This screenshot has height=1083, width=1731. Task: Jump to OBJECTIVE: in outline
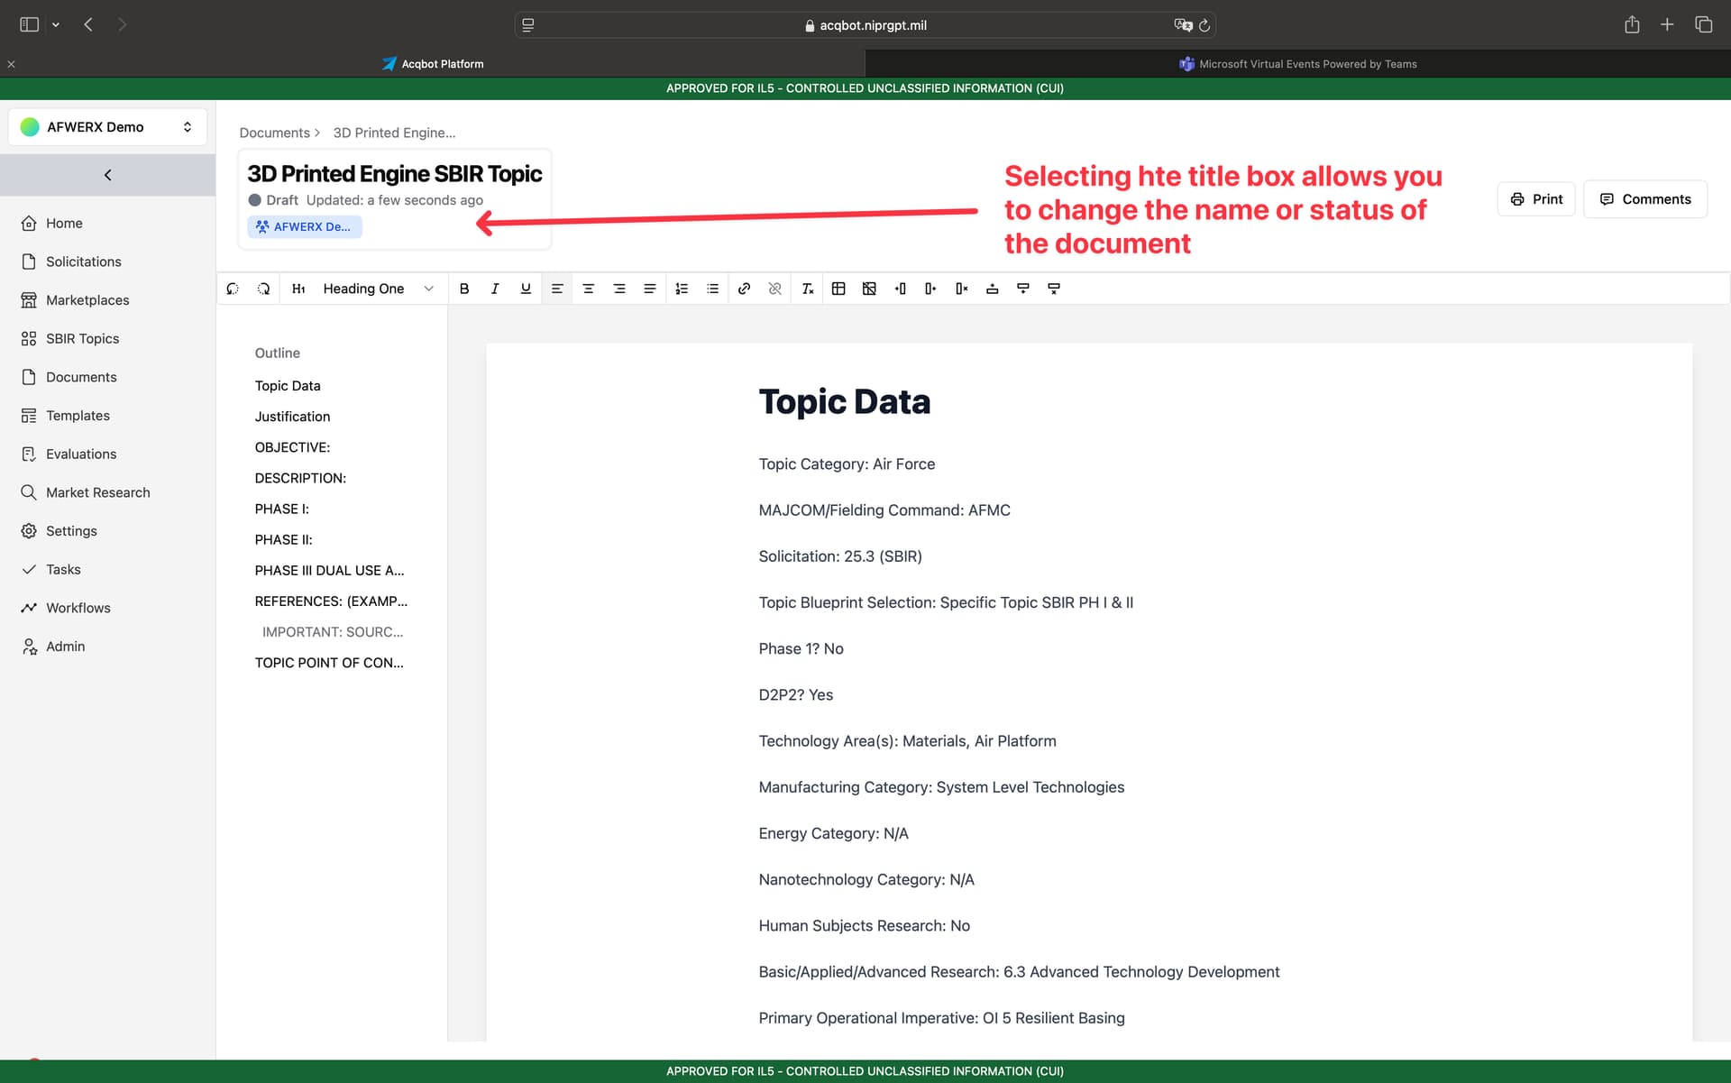click(x=292, y=447)
